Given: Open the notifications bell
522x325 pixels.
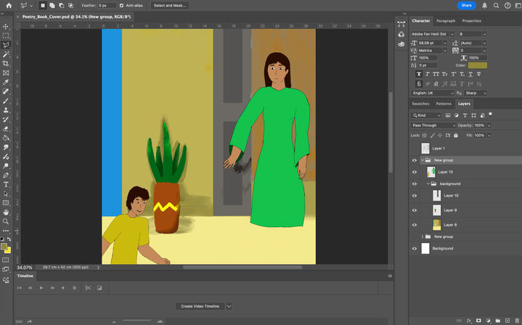Looking at the screenshot, I should point(484,5).
